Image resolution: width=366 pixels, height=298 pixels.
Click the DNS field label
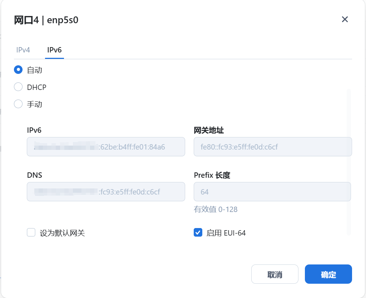tap(35, 175)
